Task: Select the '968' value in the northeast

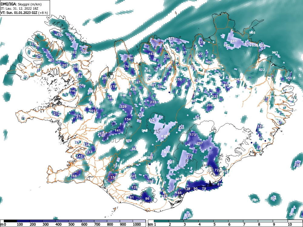Action: pos(252,33)
